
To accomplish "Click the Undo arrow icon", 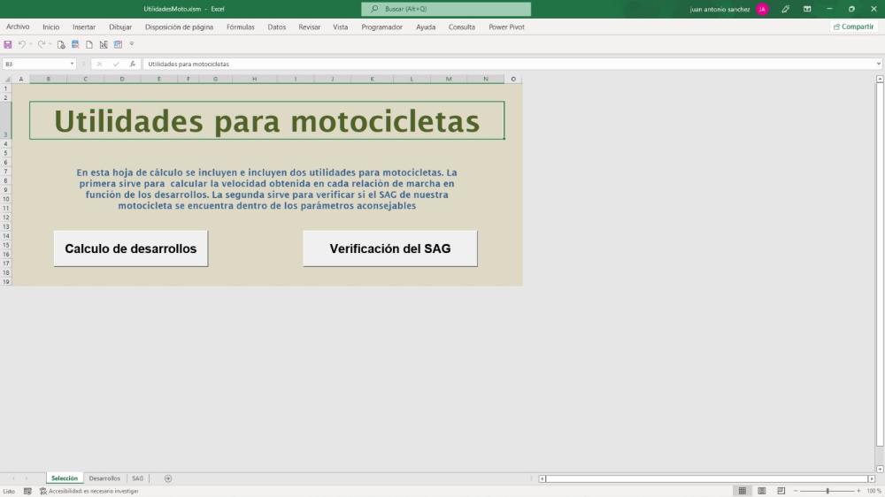I will pyautogui.click(x=22, y=44).
